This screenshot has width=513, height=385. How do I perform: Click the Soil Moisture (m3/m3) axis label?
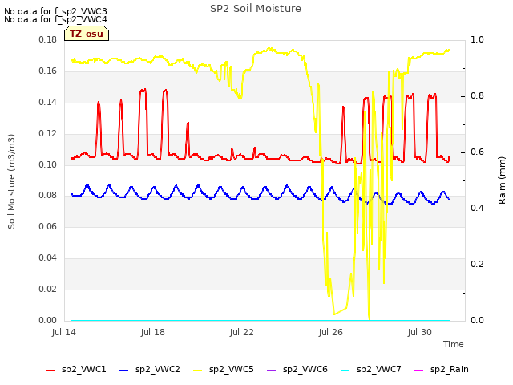point(11,181)
